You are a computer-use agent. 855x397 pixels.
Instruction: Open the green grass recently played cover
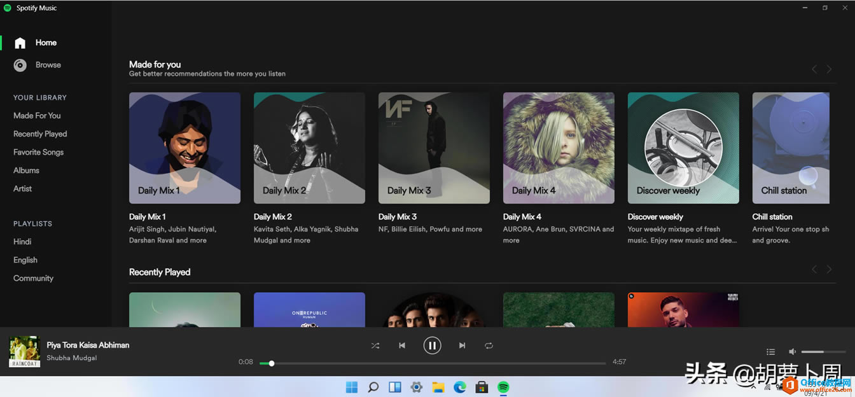tap(559, 310)
